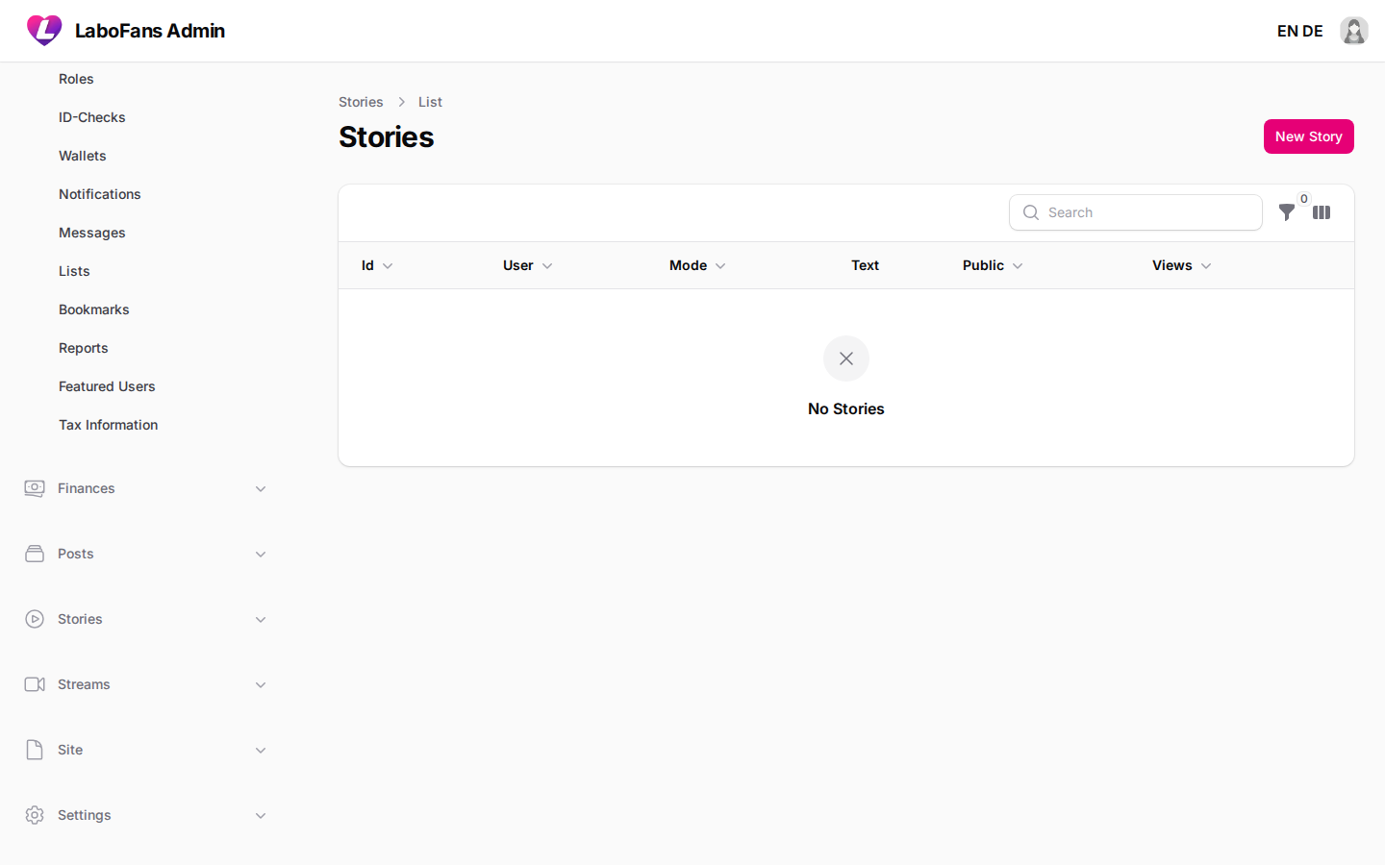Open Lists in the sidebar
1385x865 pixels.
pyautogui.click(x=74, y=271)
